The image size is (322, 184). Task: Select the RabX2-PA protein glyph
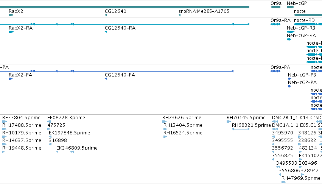click(11, 79)
